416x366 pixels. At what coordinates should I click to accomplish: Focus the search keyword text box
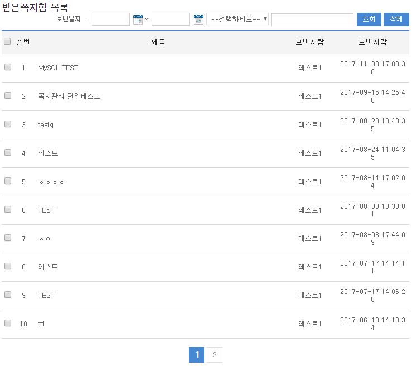click(x=312, y=20)
